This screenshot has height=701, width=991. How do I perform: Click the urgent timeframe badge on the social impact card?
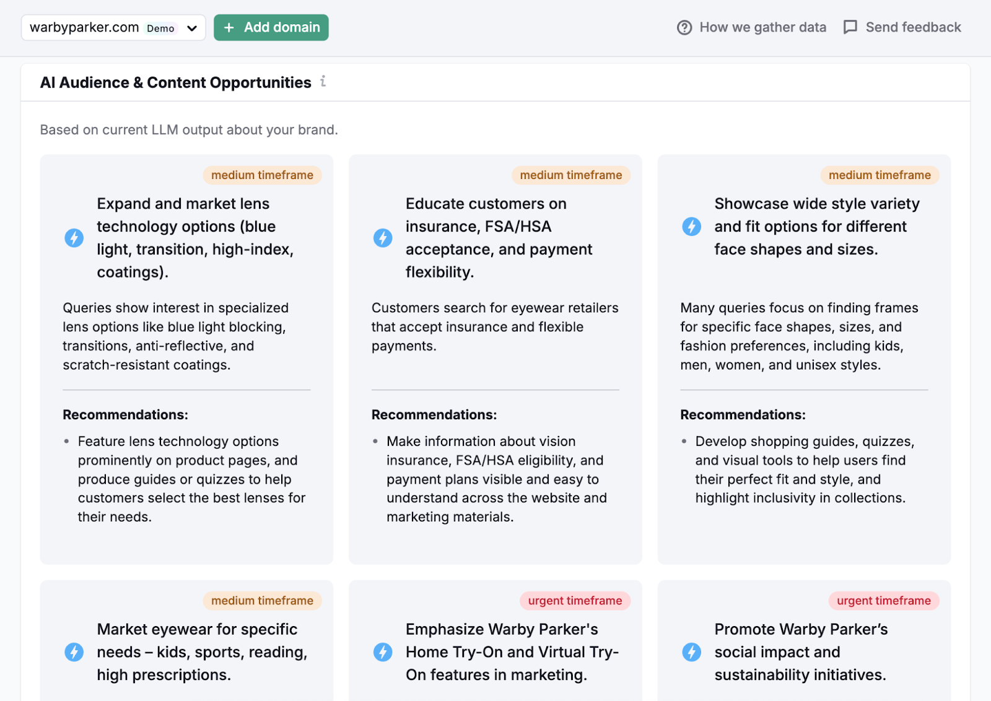tap(883, 600)
